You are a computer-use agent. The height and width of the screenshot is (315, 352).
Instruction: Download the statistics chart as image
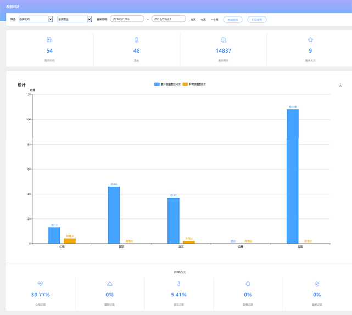click(x=340, y=85)
